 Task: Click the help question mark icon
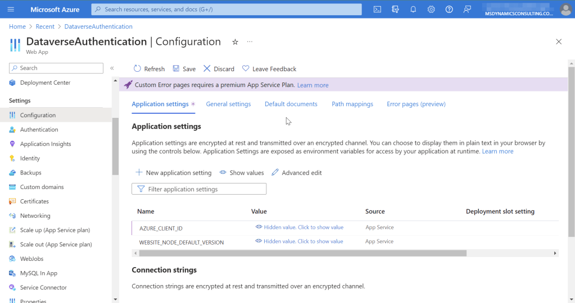pyautogui.click(x=449, y=10)
